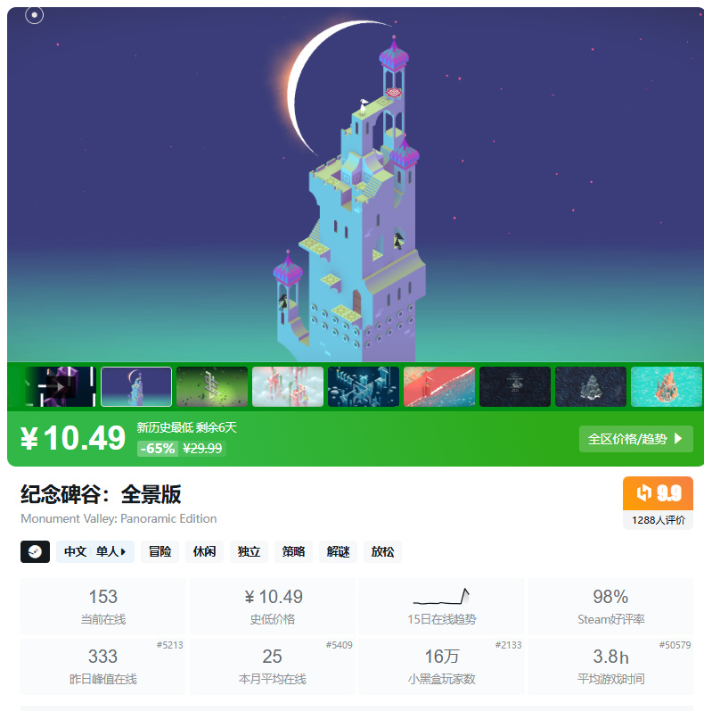The height and width of the screenshot is (711, 704).
Task: Play the video trailer thumbnail
Action: click(x=61, y=387)
